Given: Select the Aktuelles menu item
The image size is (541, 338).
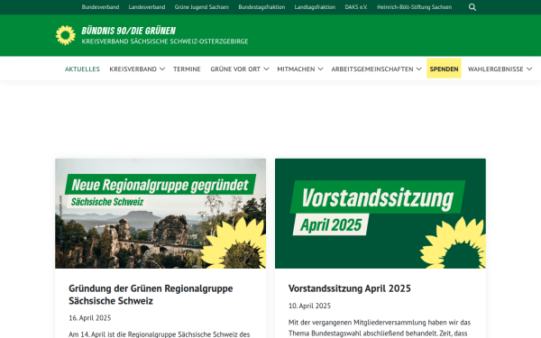Looking at the screenshot, I should point(82,69).
